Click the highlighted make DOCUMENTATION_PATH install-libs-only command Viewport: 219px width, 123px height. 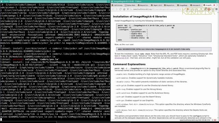154,49
